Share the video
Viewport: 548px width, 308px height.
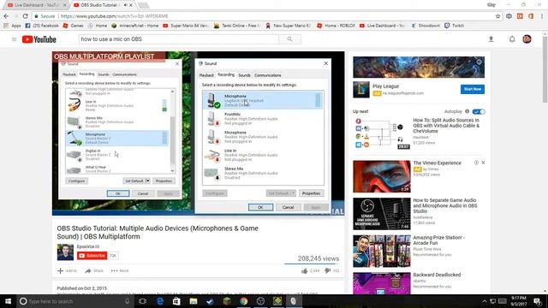pyautogui.click(x=94, y=270)
